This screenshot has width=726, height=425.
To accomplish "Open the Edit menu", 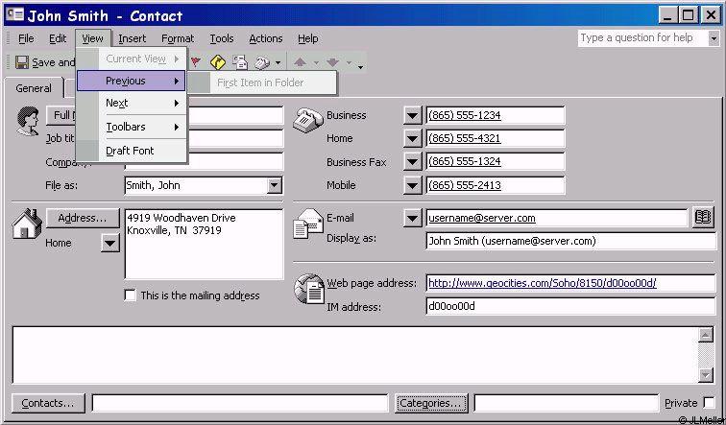I will [58, 38].
